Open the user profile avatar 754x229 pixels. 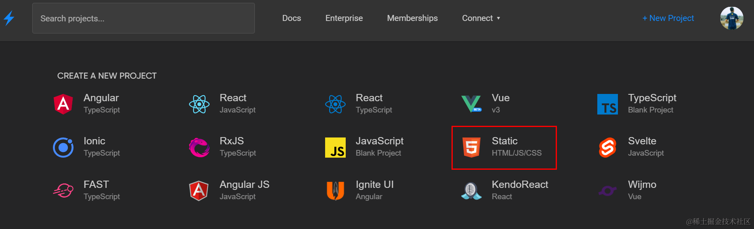731,18
